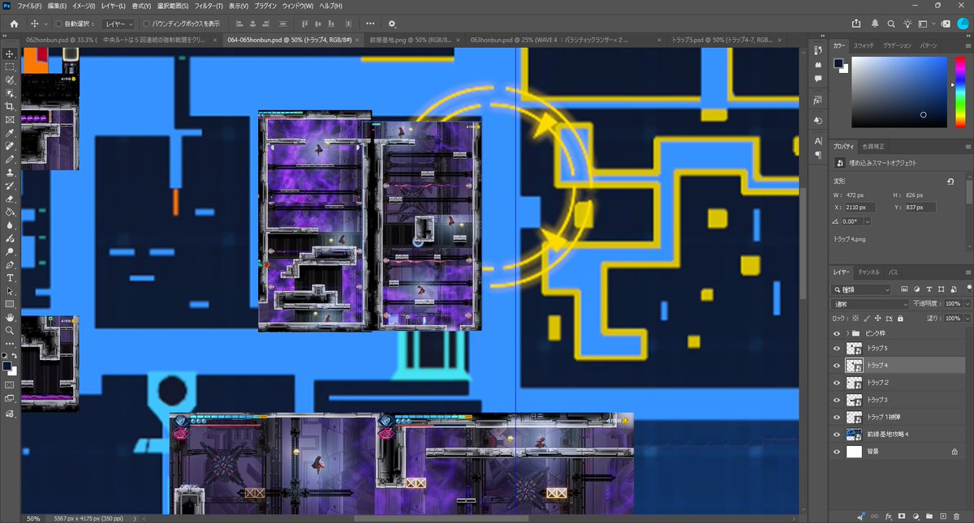Click the toolbar foreground color swatch
The image size is (974, 523).
(x=8, y=366)
